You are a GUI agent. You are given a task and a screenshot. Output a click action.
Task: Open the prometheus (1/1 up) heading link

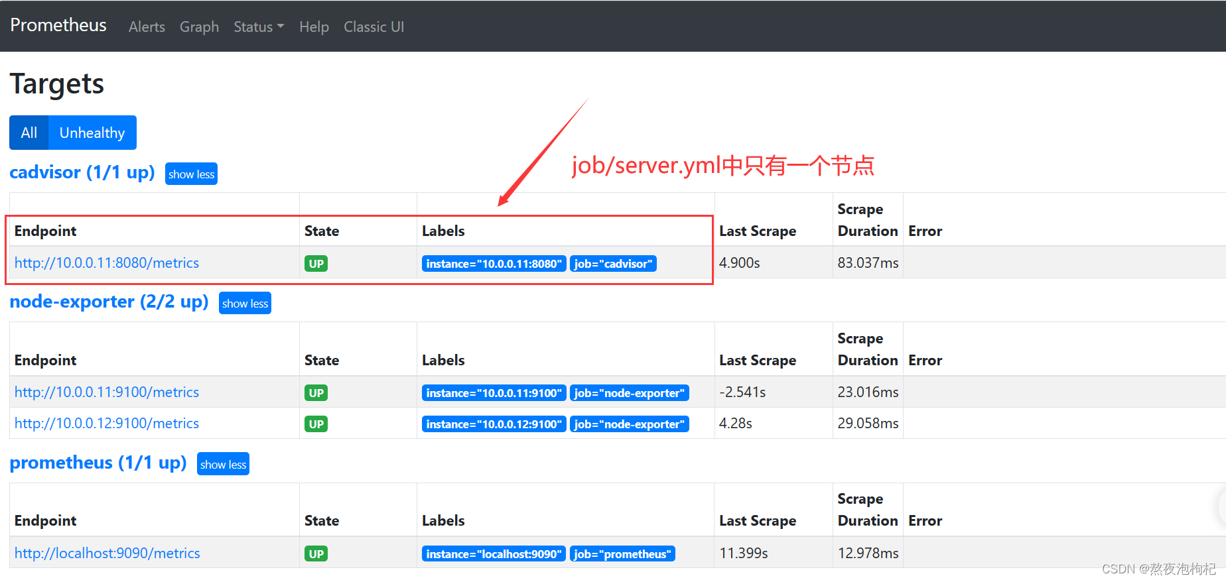tap(98, 463)
